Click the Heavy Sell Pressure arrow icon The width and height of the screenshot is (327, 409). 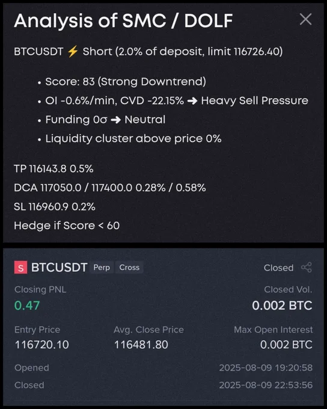(192, 100)
